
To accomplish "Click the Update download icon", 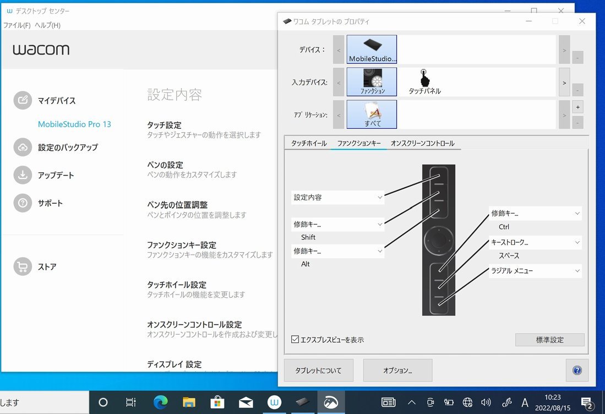I will pos(23,175).
